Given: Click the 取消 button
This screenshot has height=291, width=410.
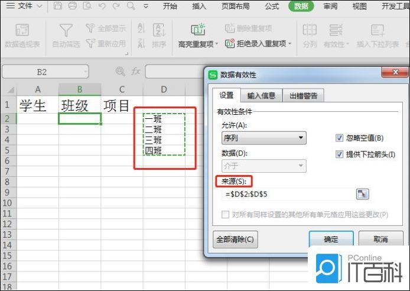Looking at the screenshot, I should coord(380,239).
